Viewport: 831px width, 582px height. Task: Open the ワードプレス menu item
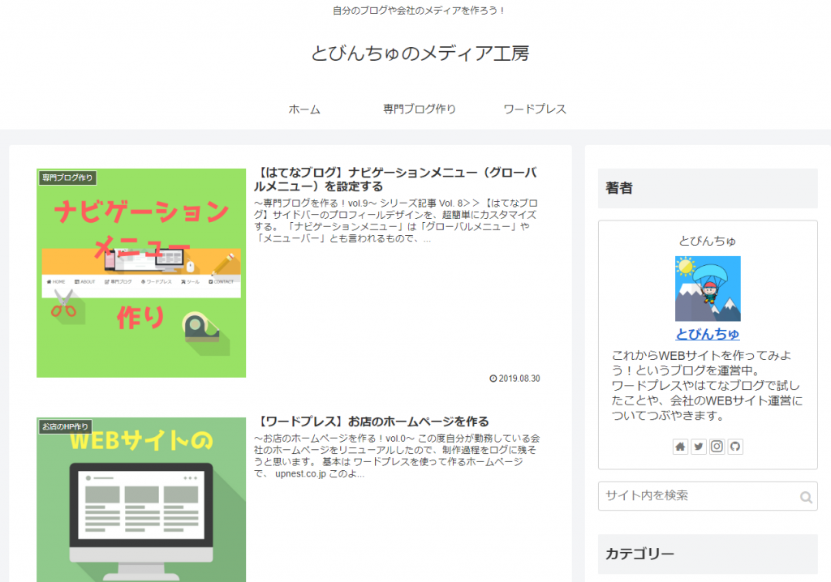[535, 109]
